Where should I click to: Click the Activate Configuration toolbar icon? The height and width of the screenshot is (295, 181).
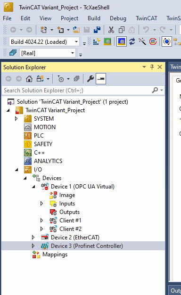click(x=97, y=41)
